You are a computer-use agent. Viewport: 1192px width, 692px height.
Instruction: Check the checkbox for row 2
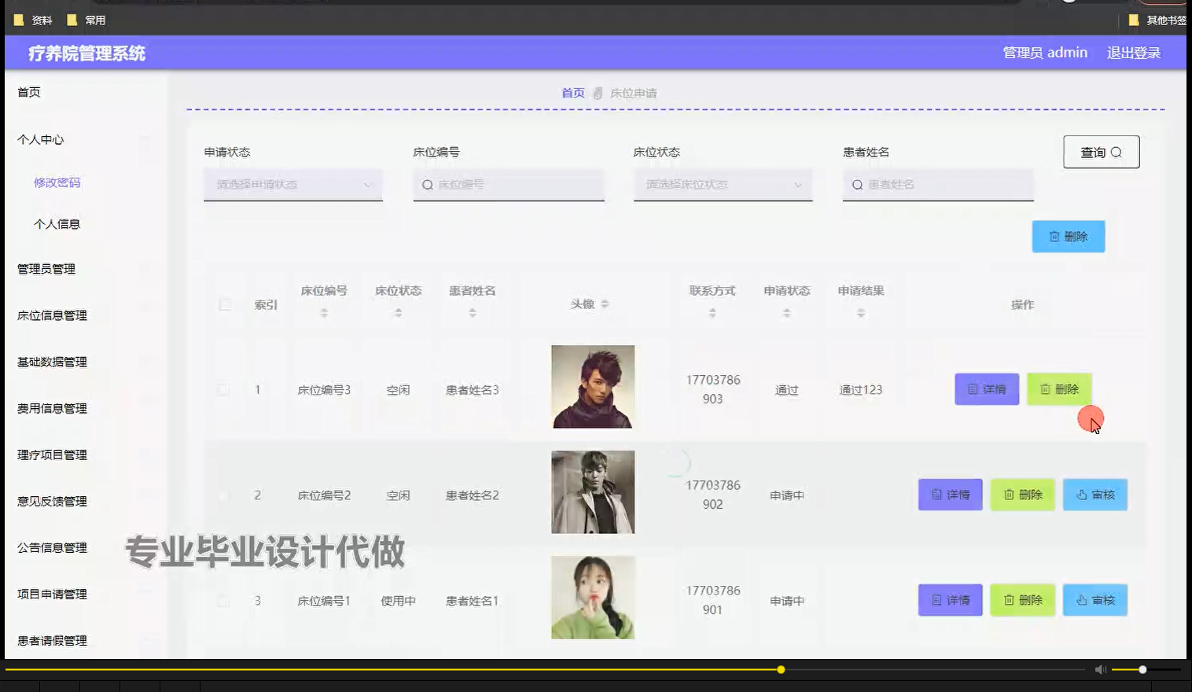pos(224,495)
